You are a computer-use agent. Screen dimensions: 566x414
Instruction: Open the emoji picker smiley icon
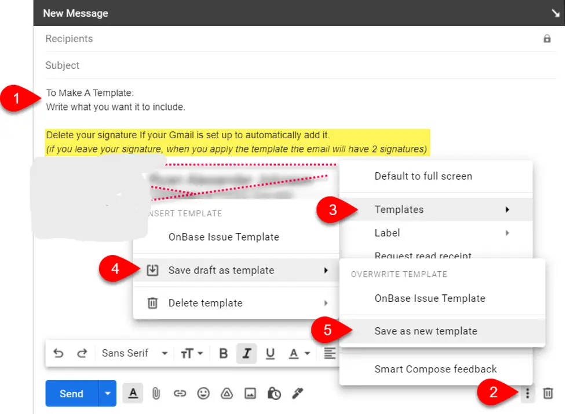203,393
